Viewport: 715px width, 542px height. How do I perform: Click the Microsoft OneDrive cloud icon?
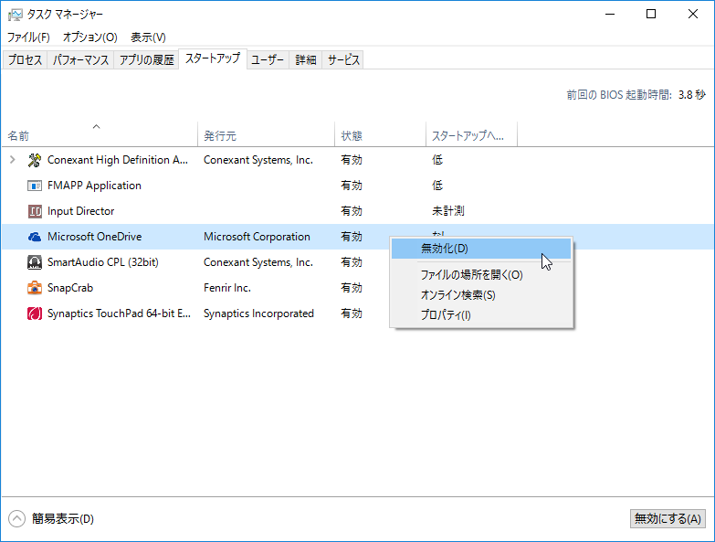coord(35,237)
